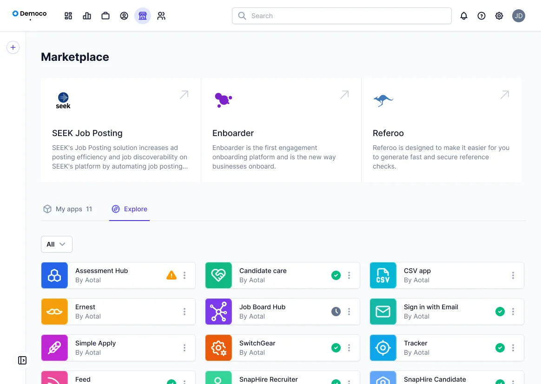This screenshot has width=541, height=384.
Task: Open the bar chart reports icon
Action: [x=87, y=16]
